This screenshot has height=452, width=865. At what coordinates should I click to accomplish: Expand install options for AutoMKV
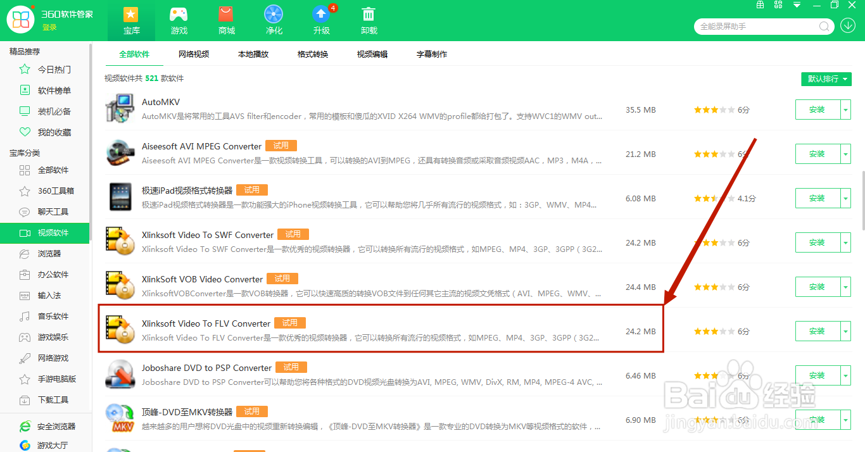[x=845, y=109]
